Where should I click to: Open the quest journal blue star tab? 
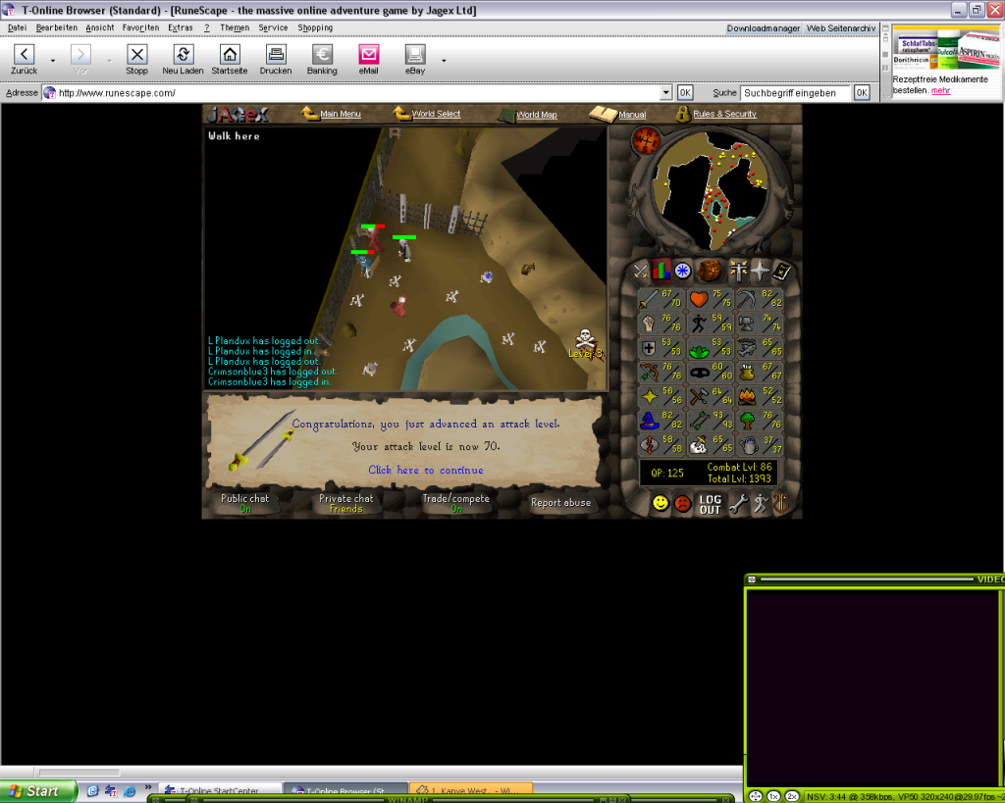[x=683, y=272]
